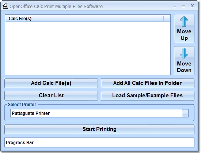Click the window title text
The width and height of the screenshot is (201, 154).
pyautogui.click(x=56, y=7)
